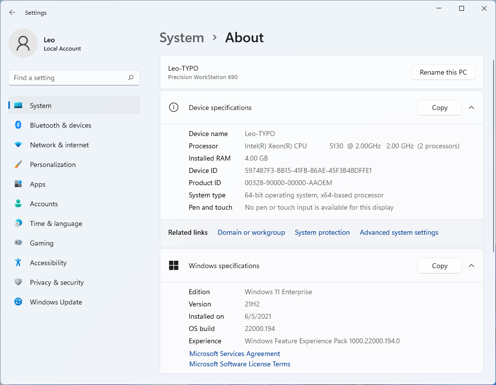Open System protection link
This screenshot has height=385, width=496.
(322, 232)
